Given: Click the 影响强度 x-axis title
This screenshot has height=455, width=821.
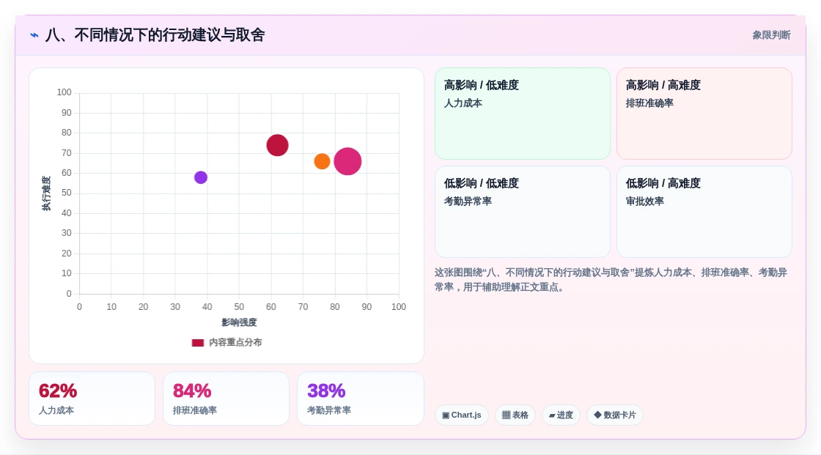Looking at the screenshot, I should 239,322.
